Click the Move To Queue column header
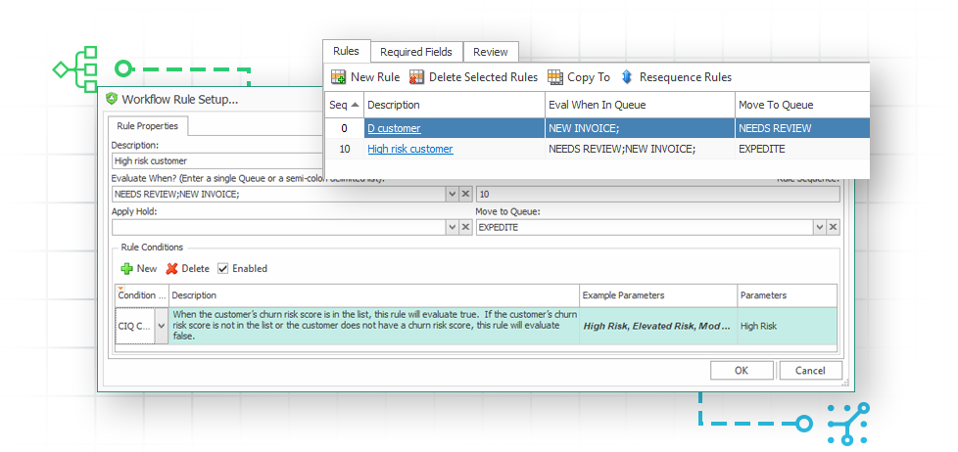Image resolution: width=958 pixels, height=452 pixels. point(802,105)
